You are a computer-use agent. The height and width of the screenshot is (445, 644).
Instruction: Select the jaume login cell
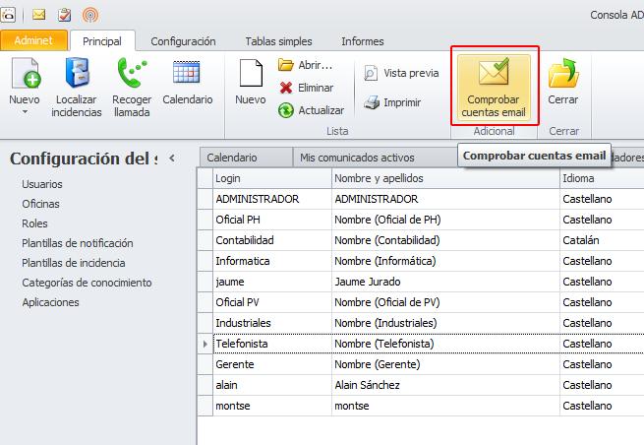click(x=272, y=282)
